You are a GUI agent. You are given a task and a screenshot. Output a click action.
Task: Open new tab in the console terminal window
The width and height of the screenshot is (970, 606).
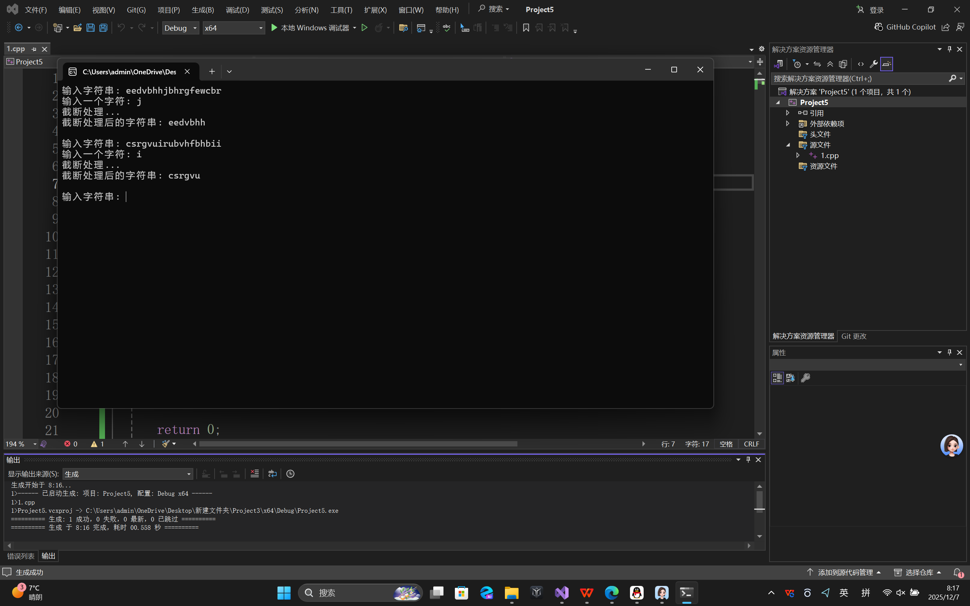[212, 71]
